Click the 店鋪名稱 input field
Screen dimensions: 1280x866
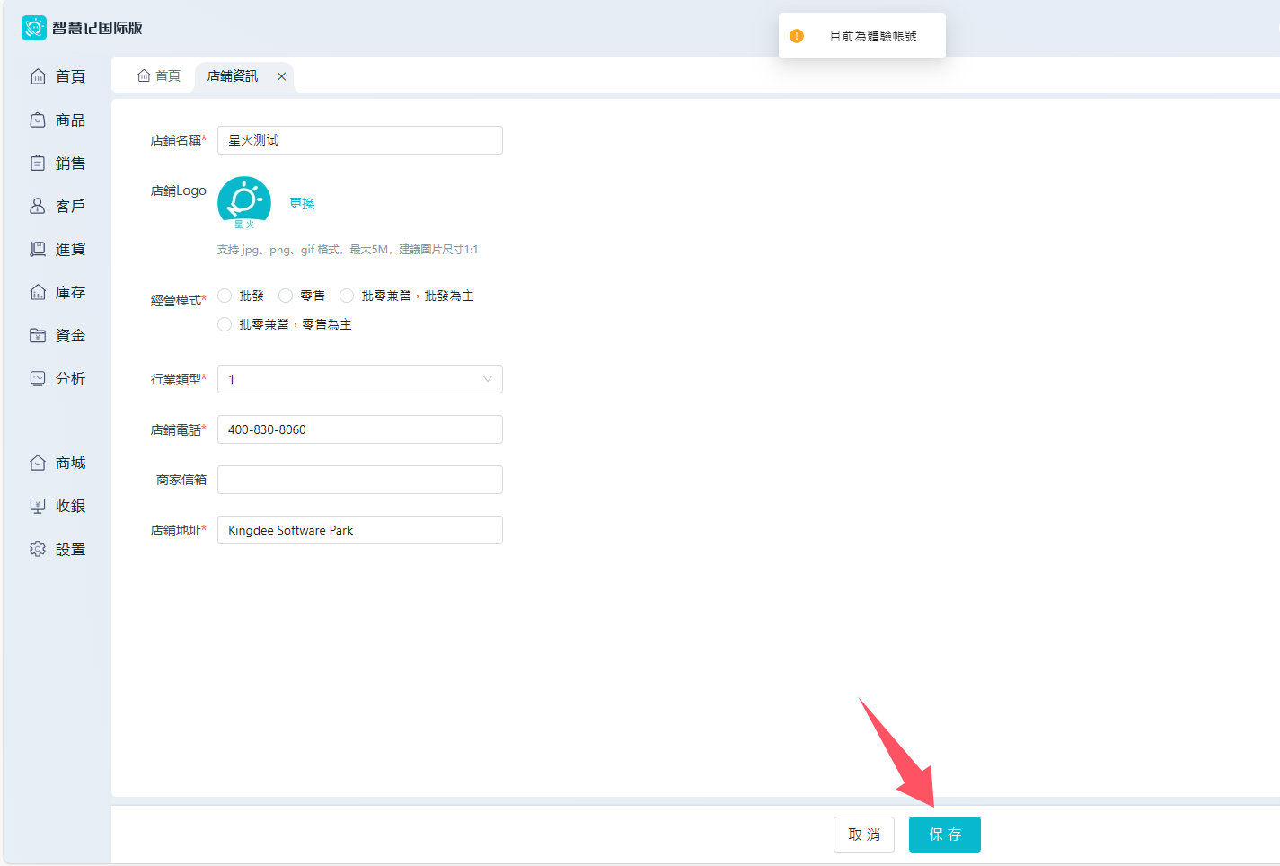tap(359, 140)
